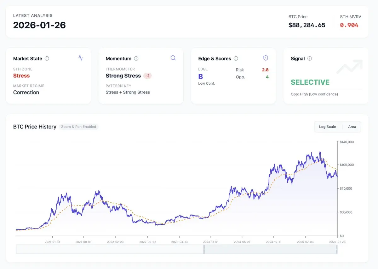Click the 2024-12-11 date label on chart axis
Screen dimensions: 378x269
pyautogui.click(x=274, y=242)
